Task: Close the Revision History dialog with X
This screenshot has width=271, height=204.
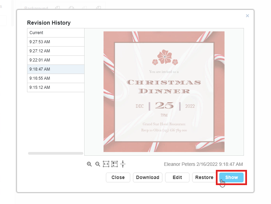Action: click(247, 16)
